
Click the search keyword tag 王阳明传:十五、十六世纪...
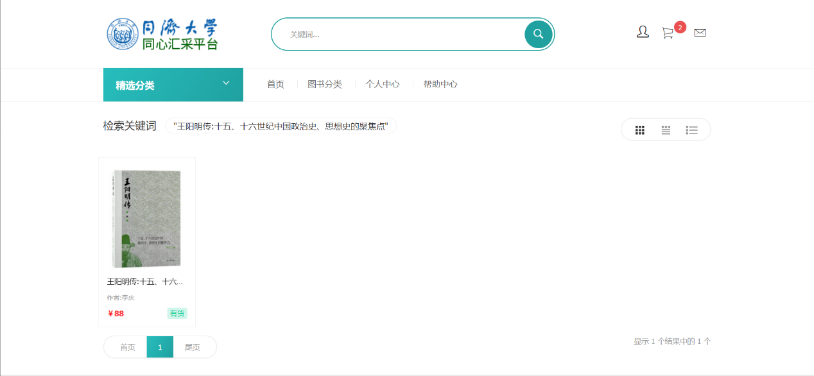[x=281, y=126]
